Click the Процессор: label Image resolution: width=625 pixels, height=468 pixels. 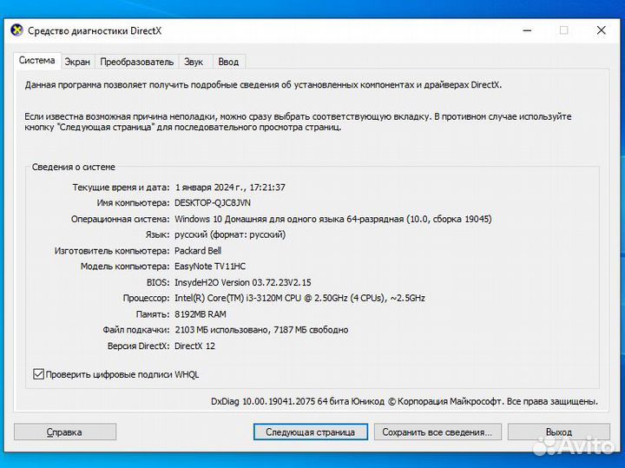(x=146, y=298)
